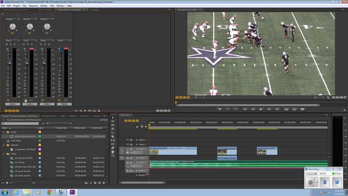Screen dimensions: 348x196
Task: Toggle visibility eye for Video 1 track
Action: [128, 149]
